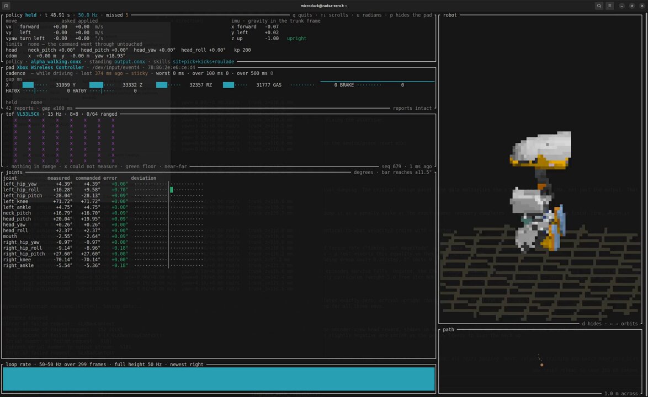Click the output.onnx standing policy name

(x=130, y=62)
